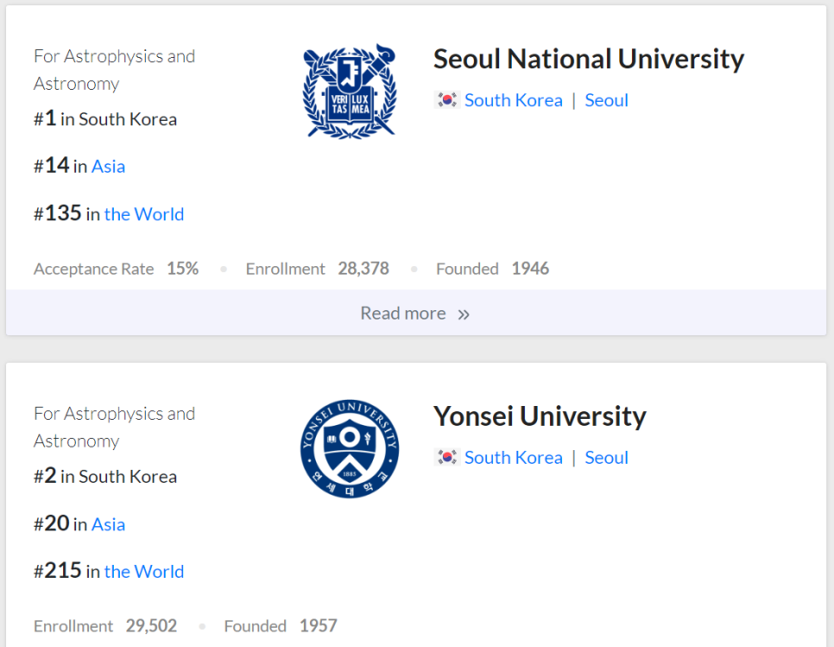Select 'For Astrophysics and Astronomy' on Yonsei card

pyautogui.click(x=114, y=428)
